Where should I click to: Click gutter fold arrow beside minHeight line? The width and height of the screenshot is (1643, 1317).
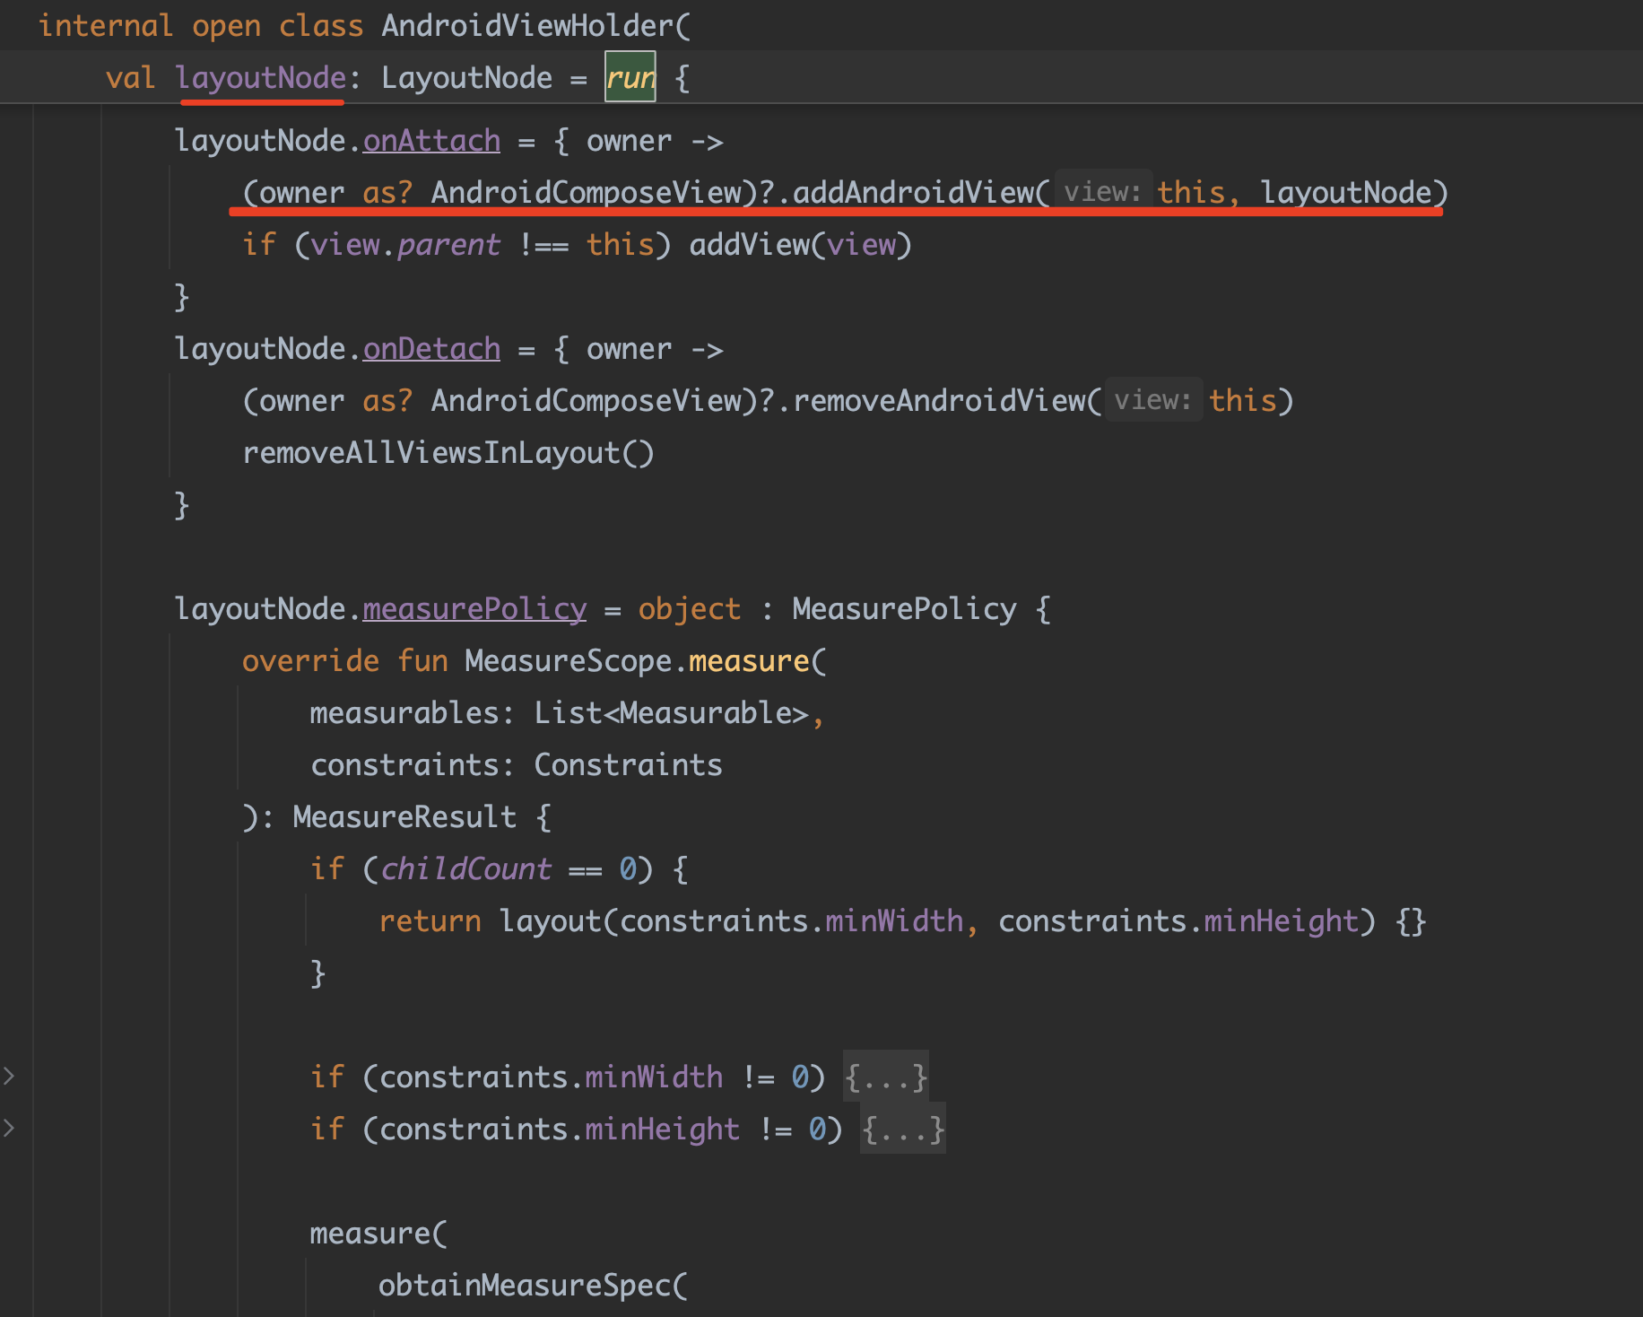(9, 1128)
